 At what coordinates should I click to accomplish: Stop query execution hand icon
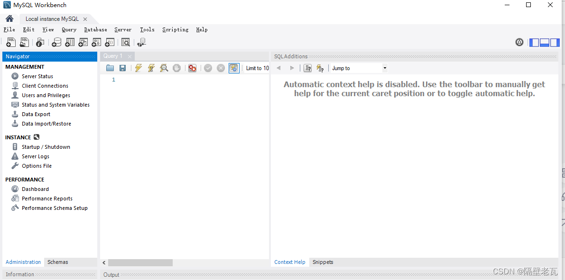(x=176, y=68)
